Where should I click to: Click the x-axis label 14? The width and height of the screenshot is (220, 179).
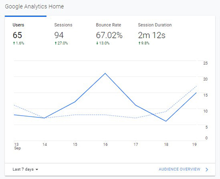44,145
